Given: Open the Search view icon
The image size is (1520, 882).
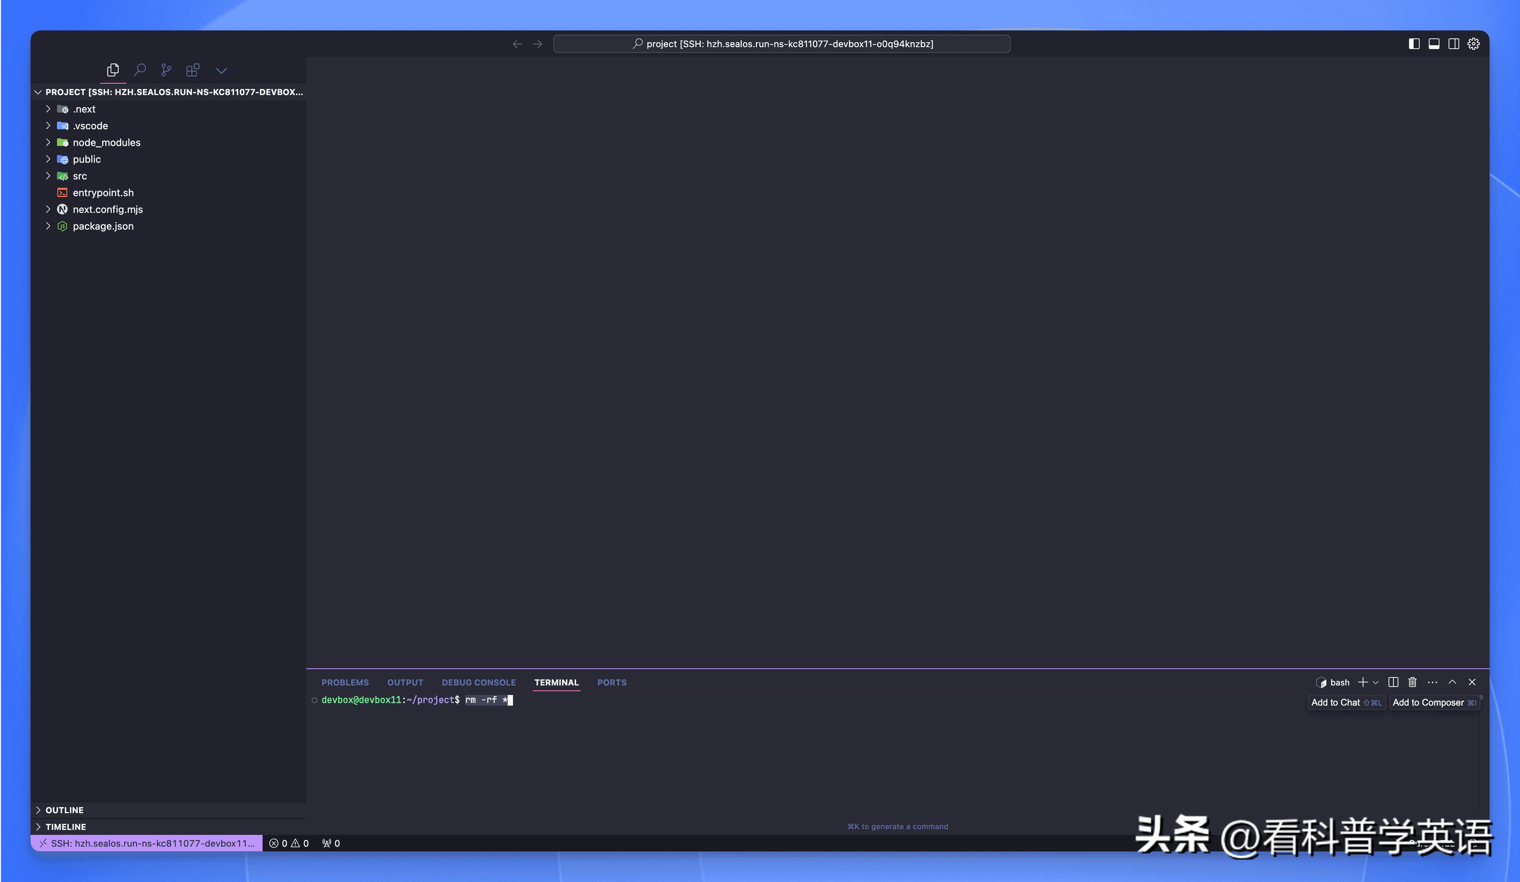Looking at the screenshot, I should point(140,70).
